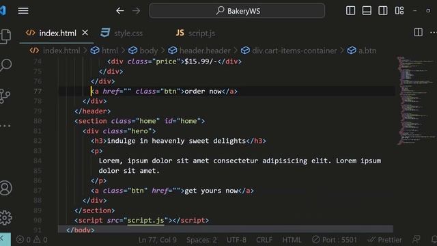The width and height of the screenshot is (437, 246).
Task: Click the script.js link in script tag
Action: tap(145, 220)
